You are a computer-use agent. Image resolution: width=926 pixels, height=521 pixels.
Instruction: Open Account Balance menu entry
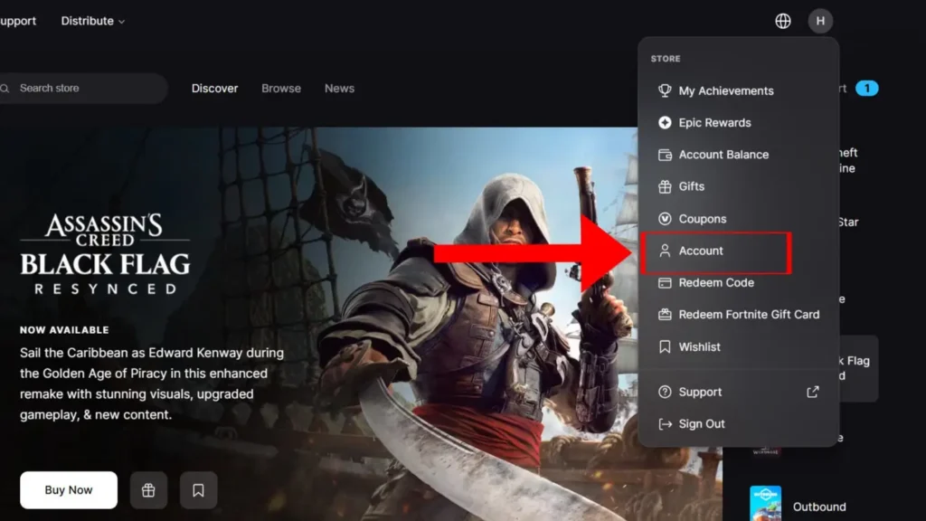tap(738, 155)
